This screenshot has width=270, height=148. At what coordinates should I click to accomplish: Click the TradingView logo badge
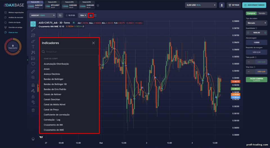pos(41,137)
